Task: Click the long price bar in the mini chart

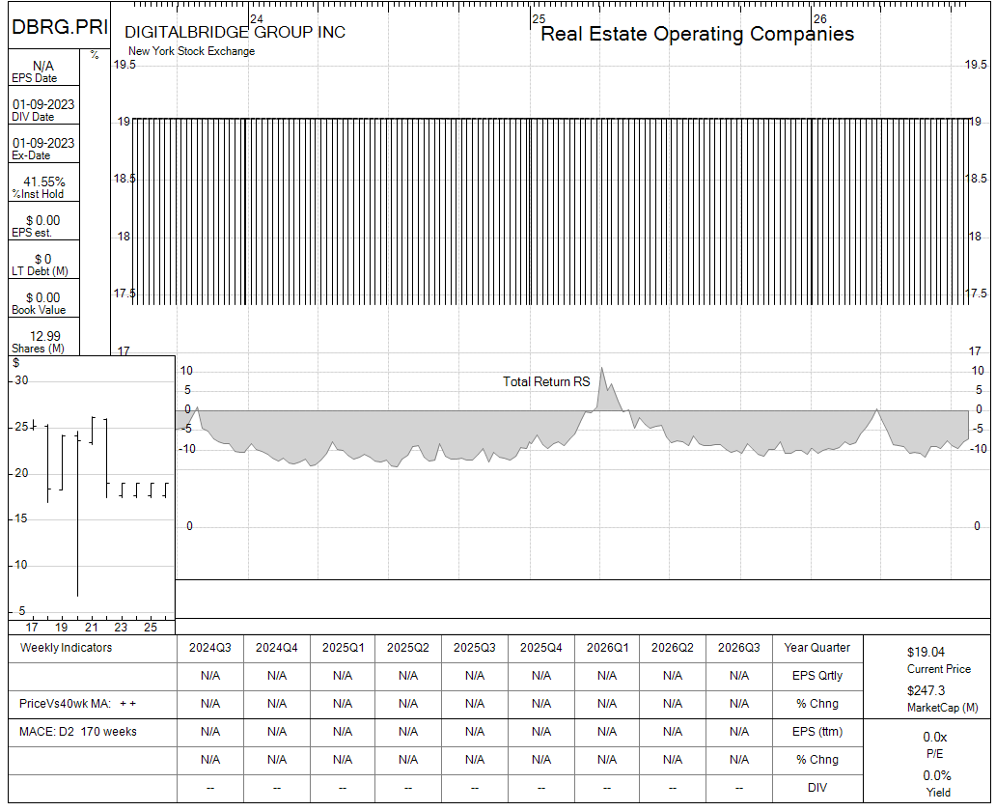Action: coord(77,515)
